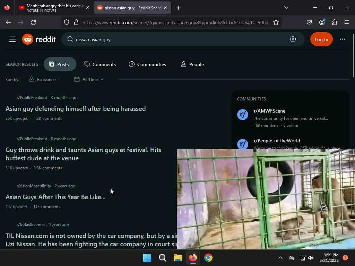Click '143 comments' text
This screenshot has height=266, width=355.
point(47,207)
